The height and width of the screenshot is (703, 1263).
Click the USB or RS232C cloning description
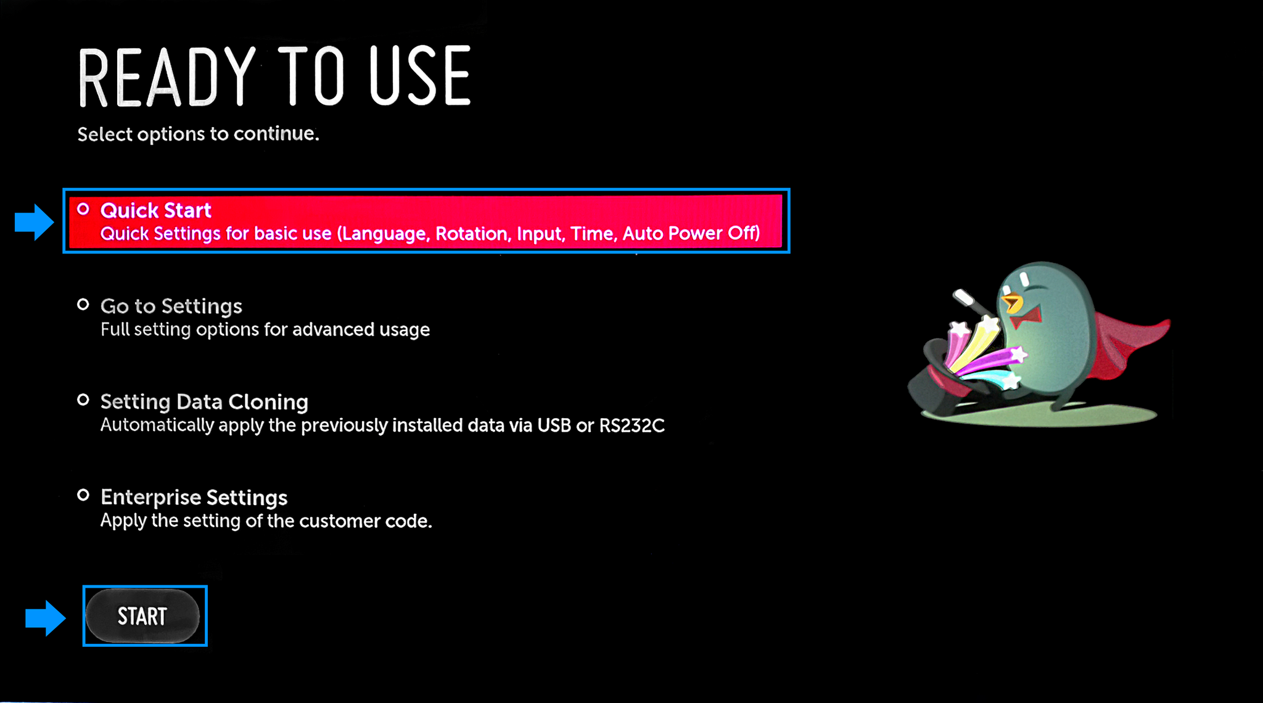coord(382,425)
